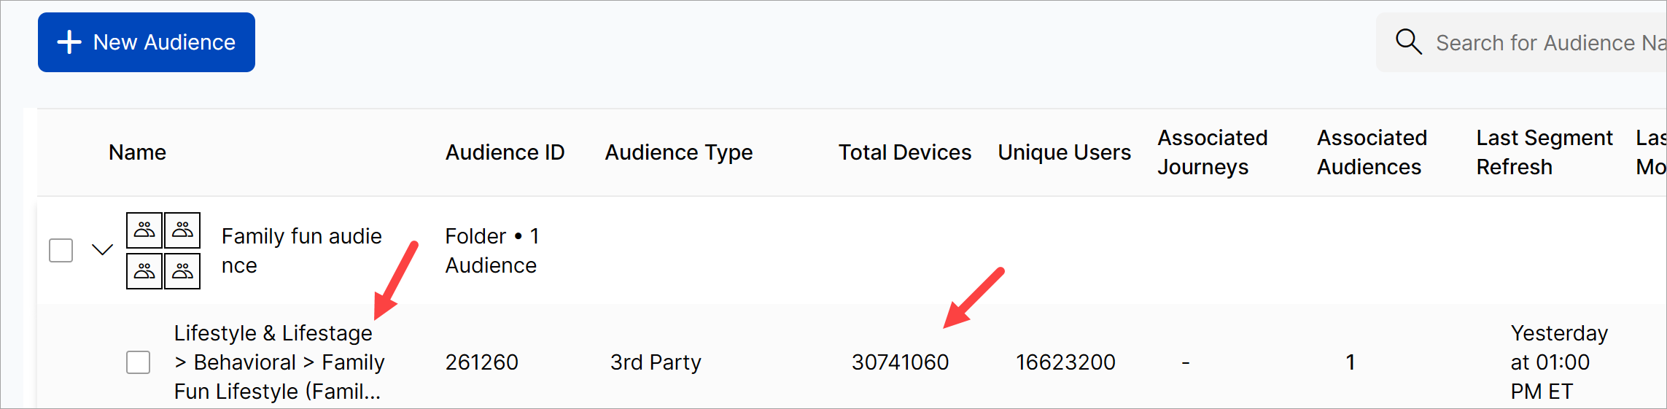This screenshot has height=409, width=1667.
Task: Click the Associated Audiences column header
Action: pyautogui.click(x=1371, y=152)
